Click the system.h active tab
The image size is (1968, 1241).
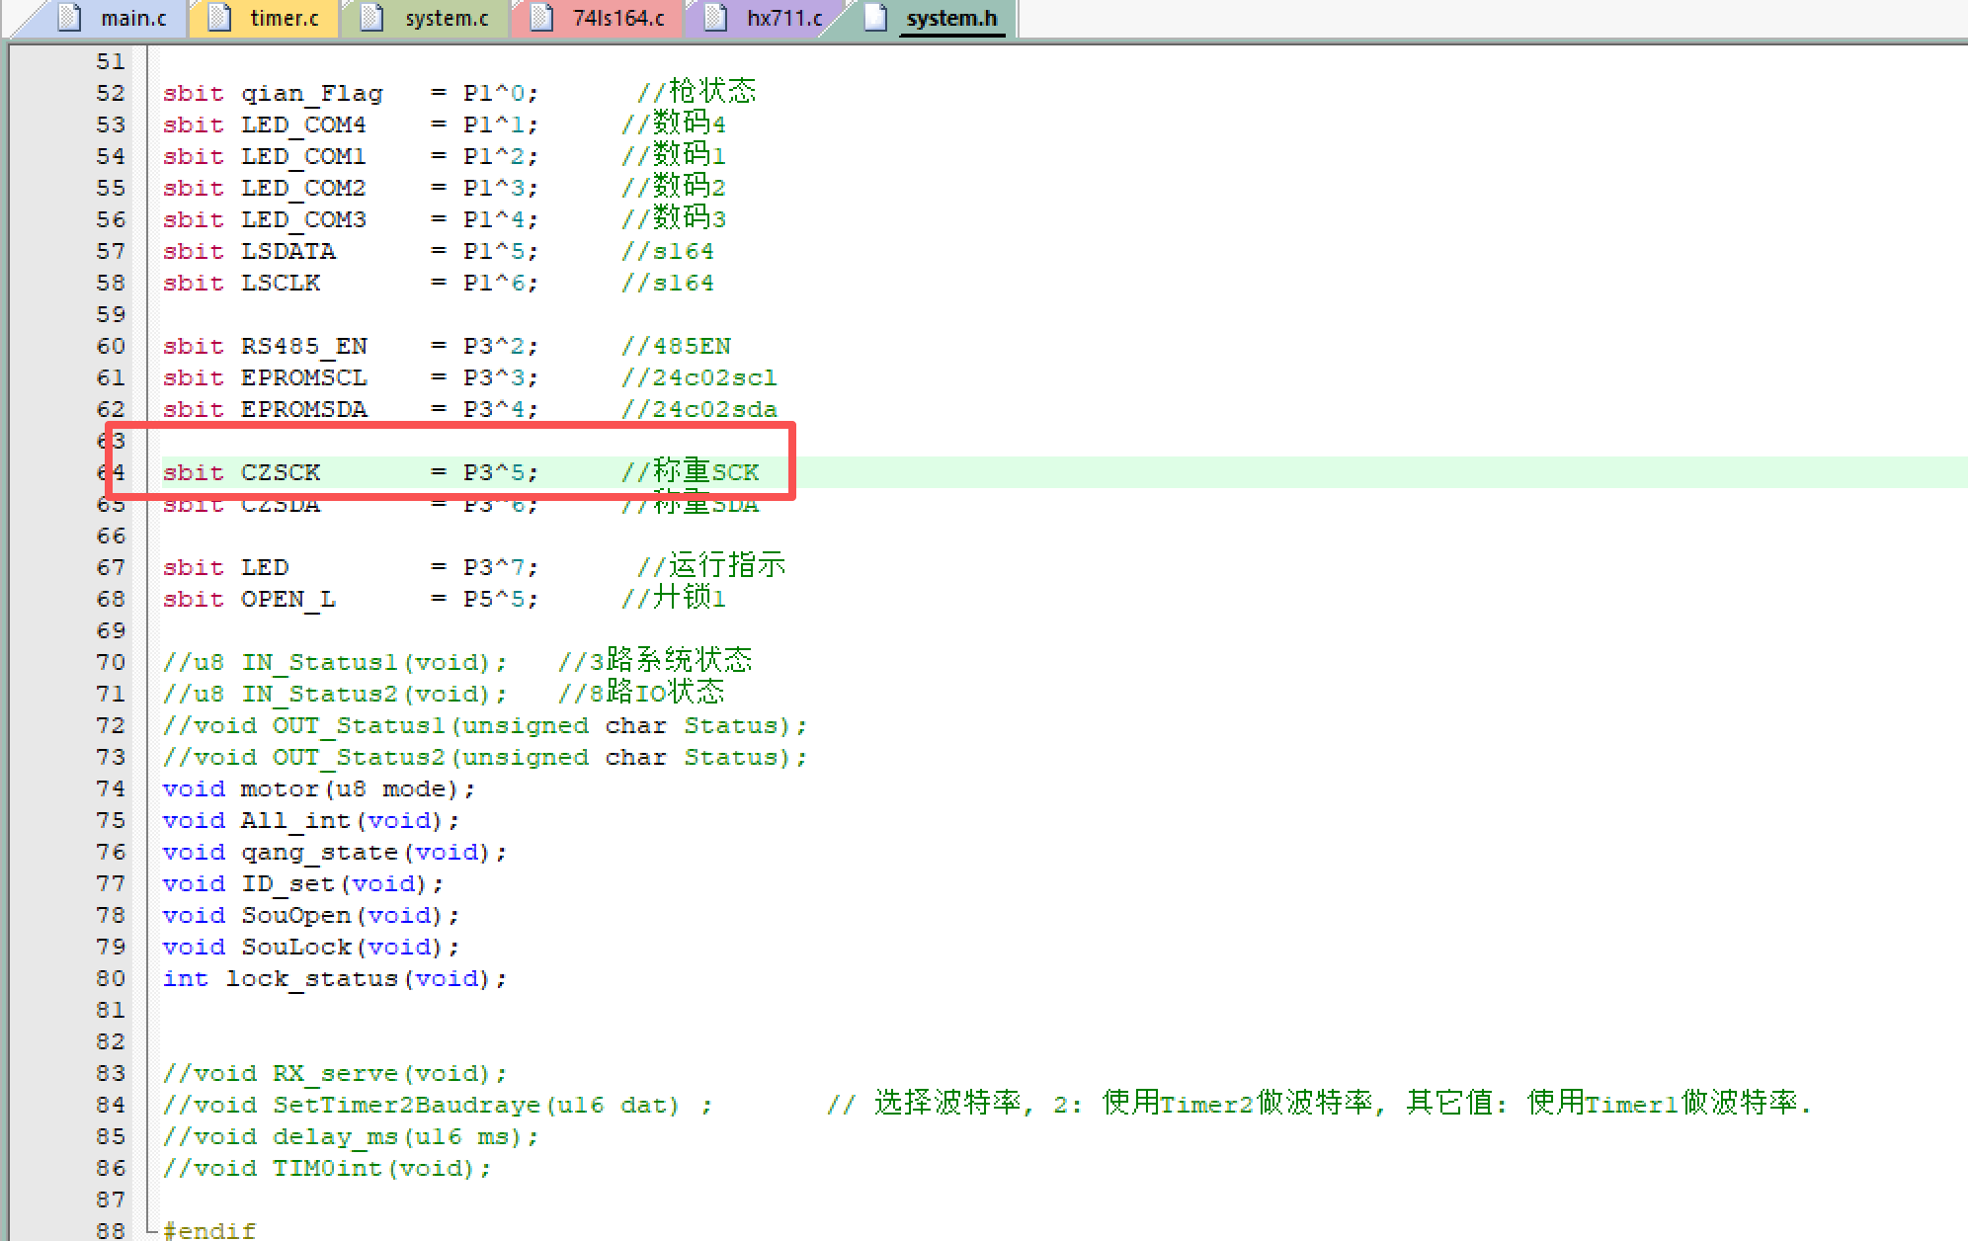951,18
